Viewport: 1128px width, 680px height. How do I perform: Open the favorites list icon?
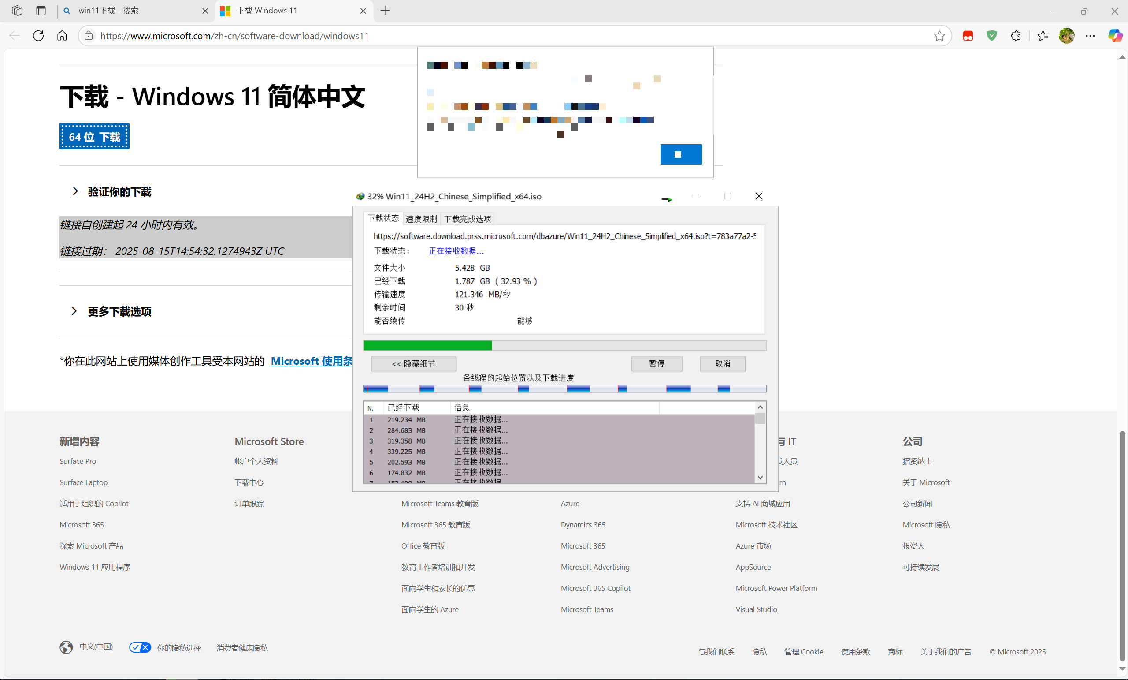coord(1043,36)
